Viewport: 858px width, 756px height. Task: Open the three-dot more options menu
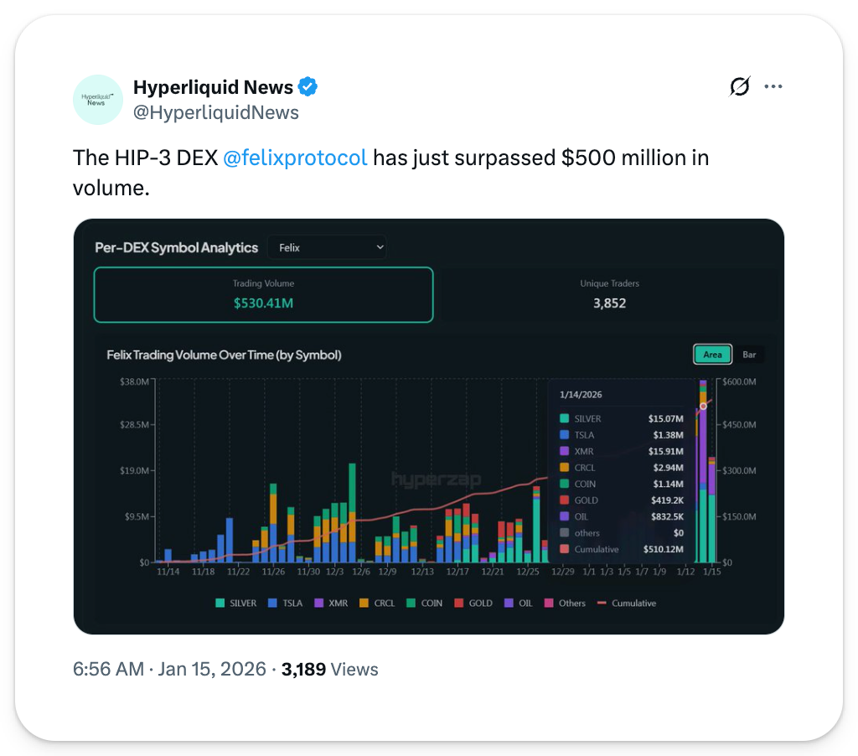click(773, 86)
